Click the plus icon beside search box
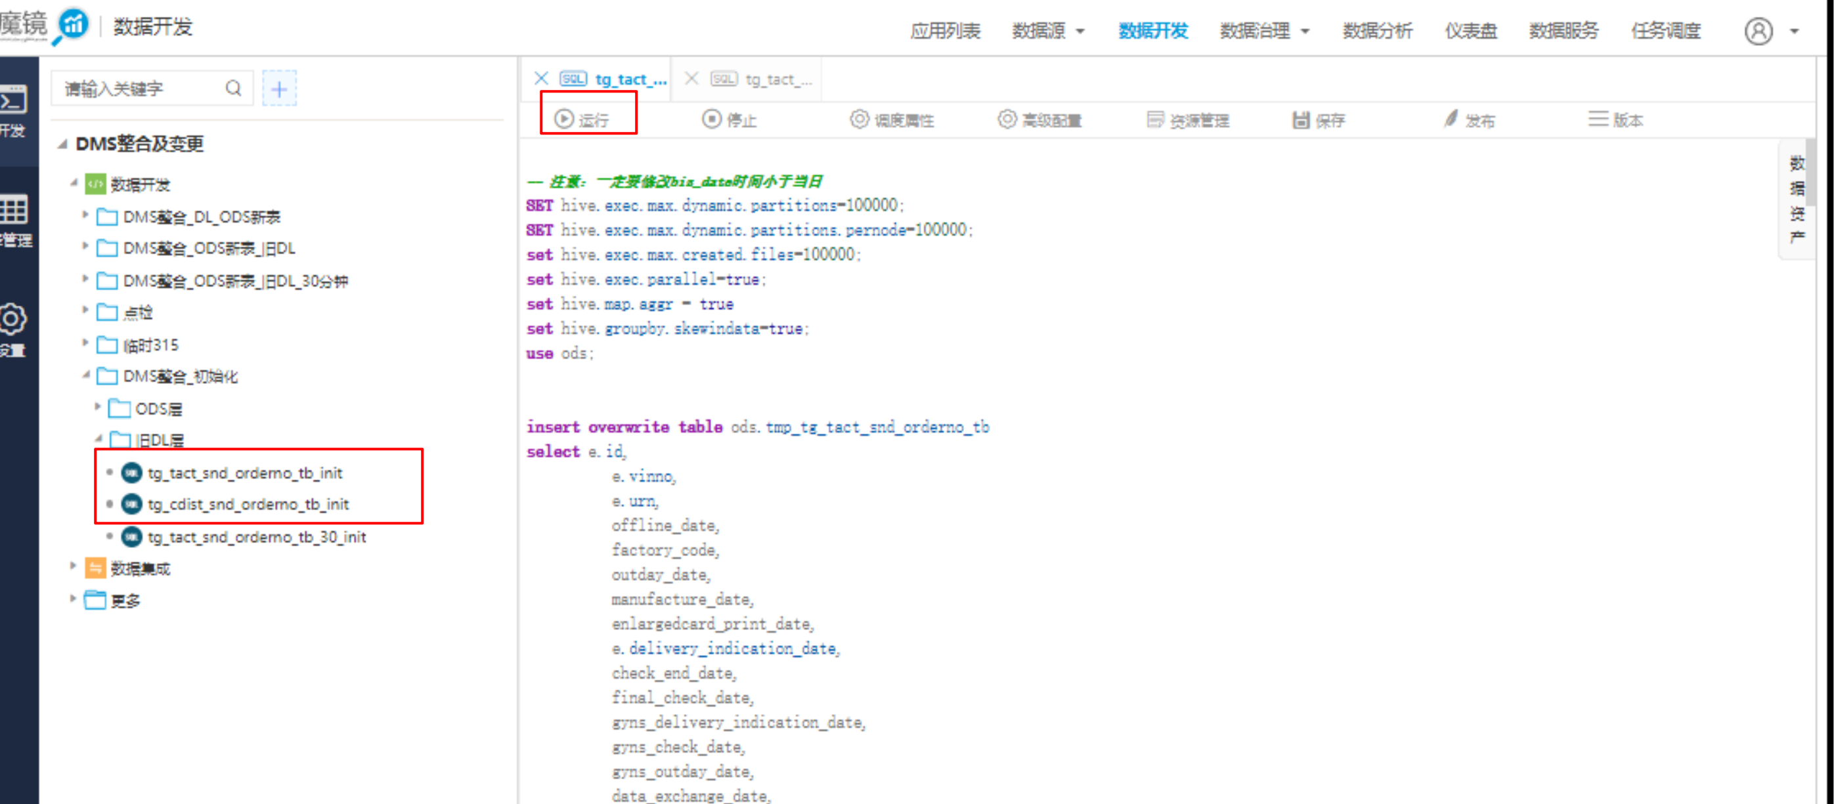 tap(279, 89)
